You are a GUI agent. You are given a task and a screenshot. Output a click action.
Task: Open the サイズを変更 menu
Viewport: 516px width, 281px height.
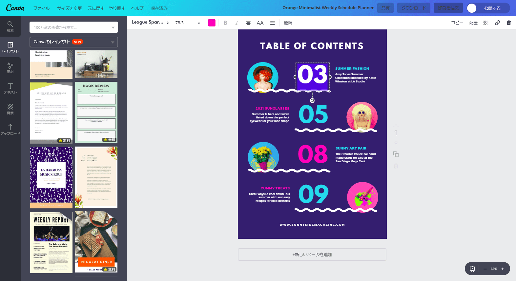69,8
